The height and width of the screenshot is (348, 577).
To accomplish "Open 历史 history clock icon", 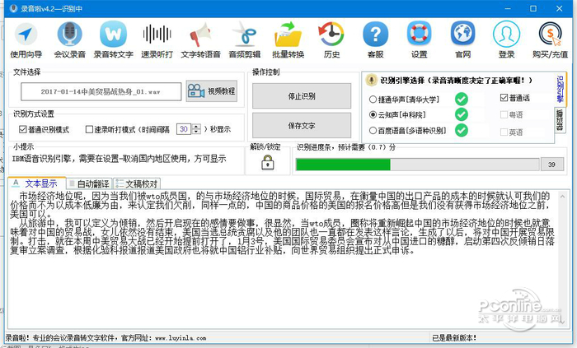I will (x=331, y=39).
